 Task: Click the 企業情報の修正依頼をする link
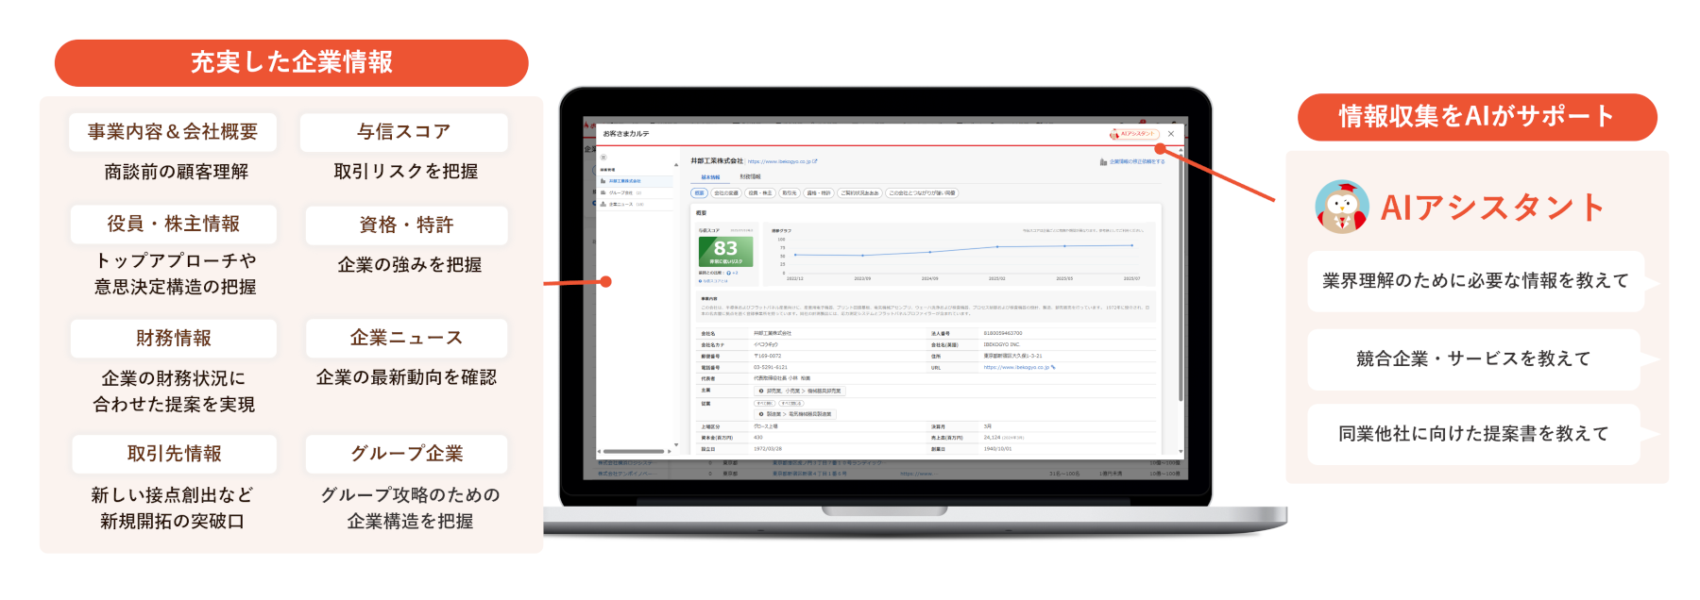point(1136,162)
